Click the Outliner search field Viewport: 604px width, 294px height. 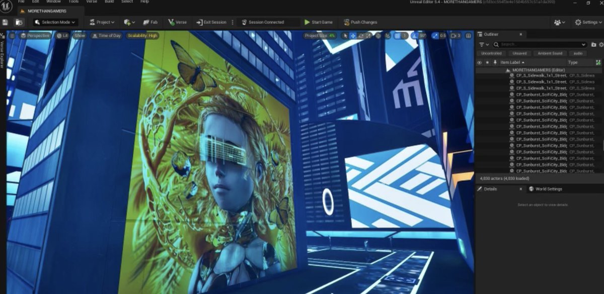click(540, 44)
